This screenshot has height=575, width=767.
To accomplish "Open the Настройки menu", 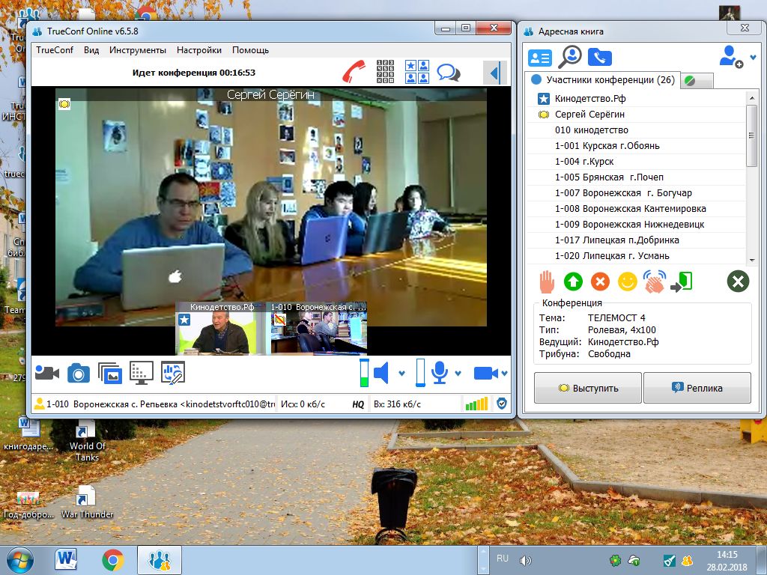I will (199, 50).
